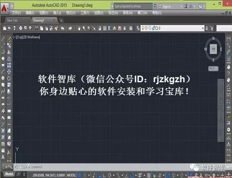The image size is (232, 178).
Task: Open the 文件(F) menu
Action: pos(16,13)
